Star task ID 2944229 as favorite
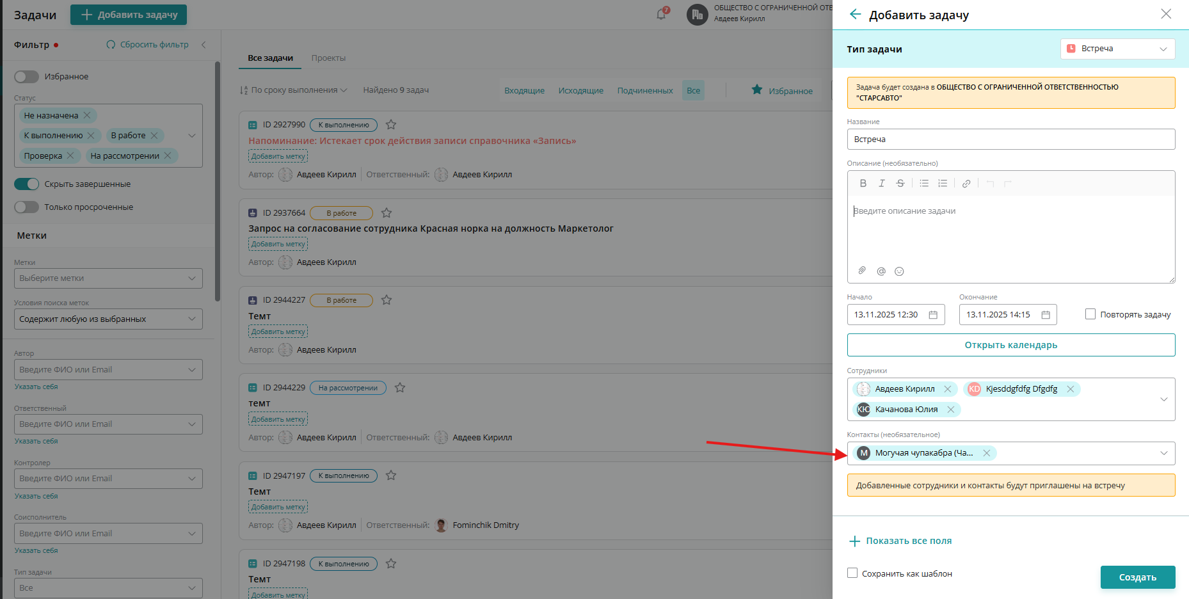 click(x=400, y=388)
